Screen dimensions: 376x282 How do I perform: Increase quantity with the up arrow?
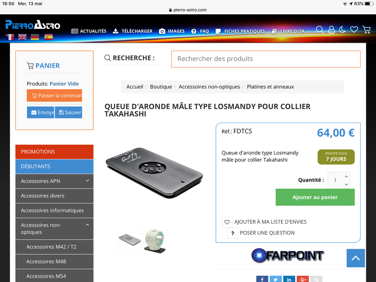tap(346, 176)
